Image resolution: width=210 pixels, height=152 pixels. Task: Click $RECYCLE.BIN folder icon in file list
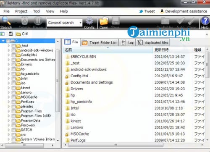[68, 57]
